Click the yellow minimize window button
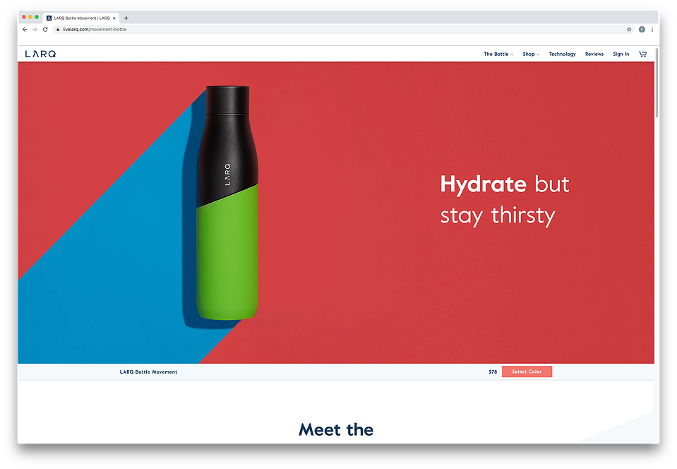 click(x=30, y=17)
